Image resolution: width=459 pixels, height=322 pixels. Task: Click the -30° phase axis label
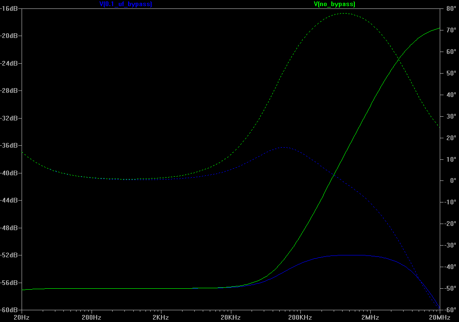pyautogui.click(x=450, y=246)
